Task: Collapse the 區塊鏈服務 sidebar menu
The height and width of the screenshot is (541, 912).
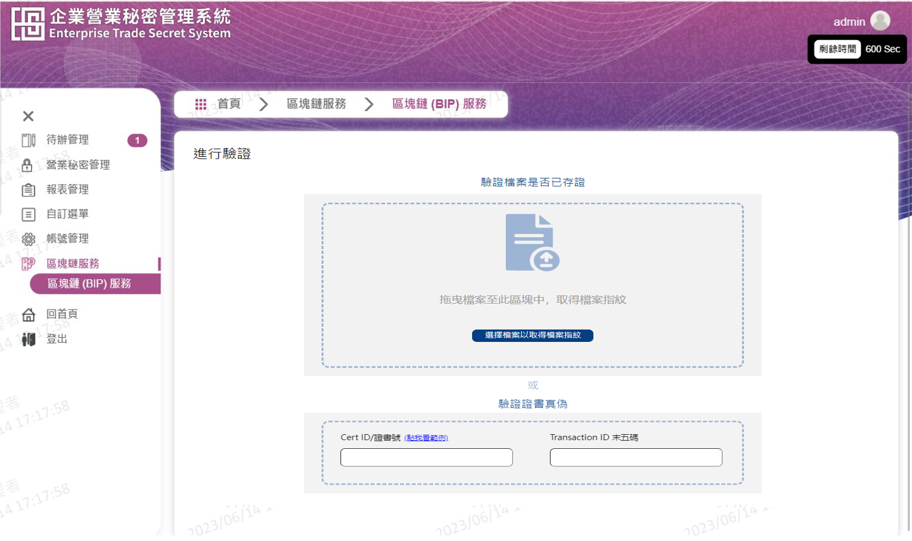Action: (73, 264)
